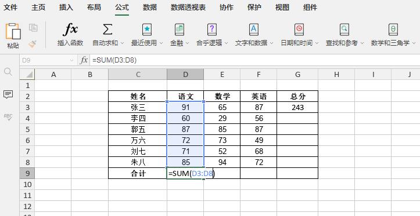Expand the 数学和三角学 dropdown arrow
Screen dimensions: 420x216
coord(414,43)
